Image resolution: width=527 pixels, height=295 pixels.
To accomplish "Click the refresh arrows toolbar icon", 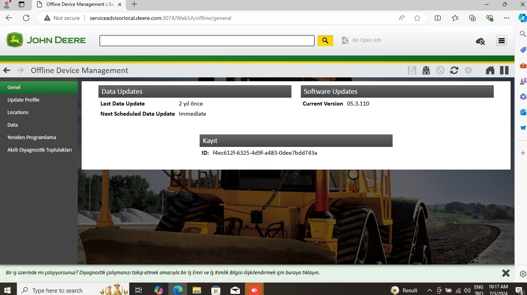I will coord(454,70).
